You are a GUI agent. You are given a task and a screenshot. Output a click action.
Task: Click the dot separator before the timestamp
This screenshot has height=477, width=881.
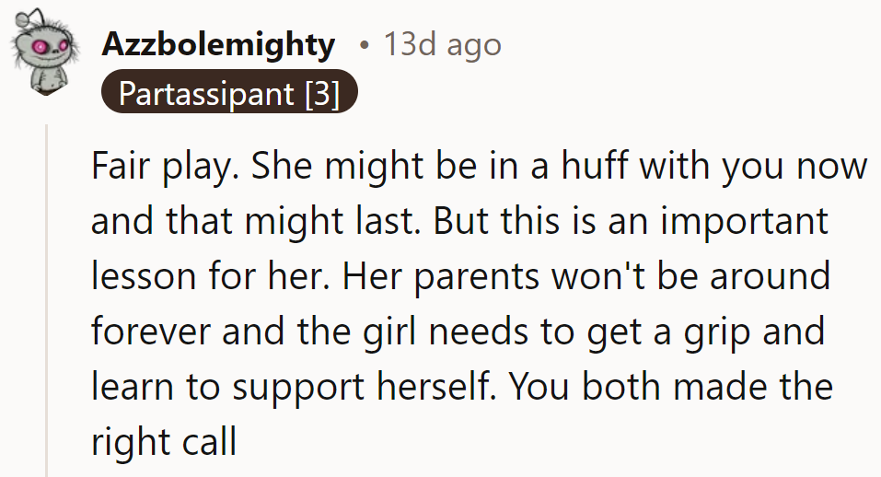point(365,44)
